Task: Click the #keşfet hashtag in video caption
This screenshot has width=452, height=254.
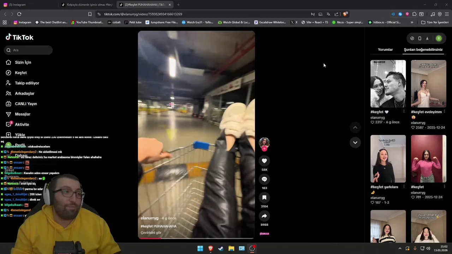Action: coord(147,226)
